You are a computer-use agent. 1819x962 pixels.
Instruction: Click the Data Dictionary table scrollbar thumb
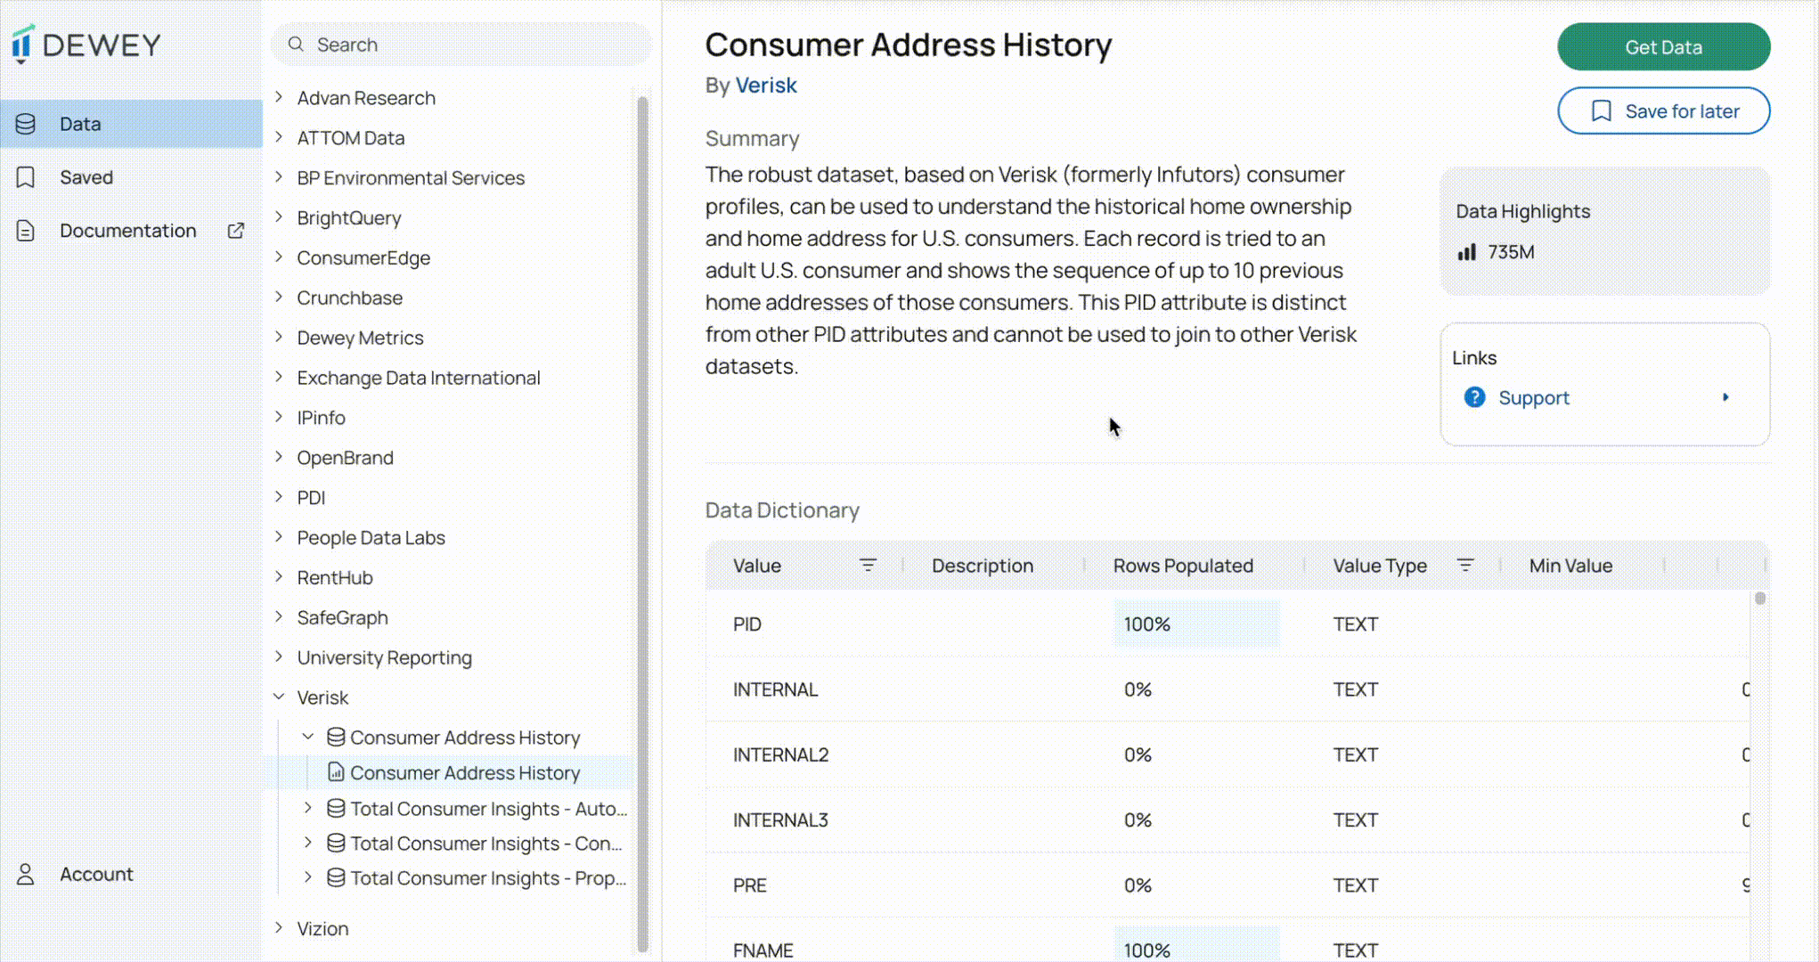tap(1760, 599)
